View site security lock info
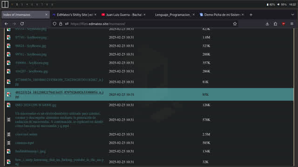Screen dimensions: 298x167 pos(61,24)
